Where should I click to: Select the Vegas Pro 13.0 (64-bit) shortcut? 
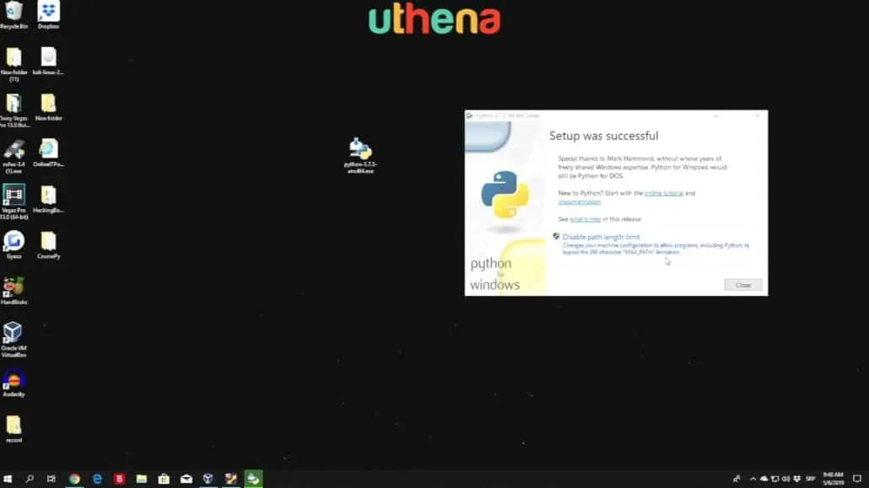click(13, 203)
